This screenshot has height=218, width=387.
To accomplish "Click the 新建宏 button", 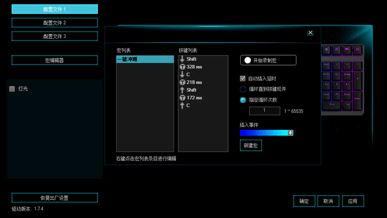I will tap(251, 146).
